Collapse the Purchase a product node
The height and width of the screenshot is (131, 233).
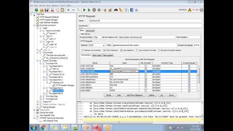[x=34, y=25]
